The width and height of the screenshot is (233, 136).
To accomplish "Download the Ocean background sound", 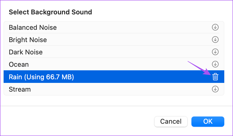I will (x=215, y=64).
